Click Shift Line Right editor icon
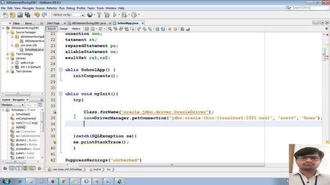Viewport: 330px width, 185px height. (163, 29)
